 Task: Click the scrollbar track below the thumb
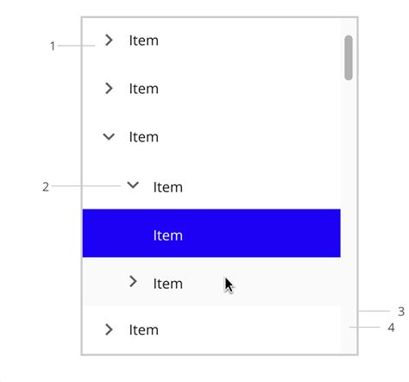coord(349,201)
